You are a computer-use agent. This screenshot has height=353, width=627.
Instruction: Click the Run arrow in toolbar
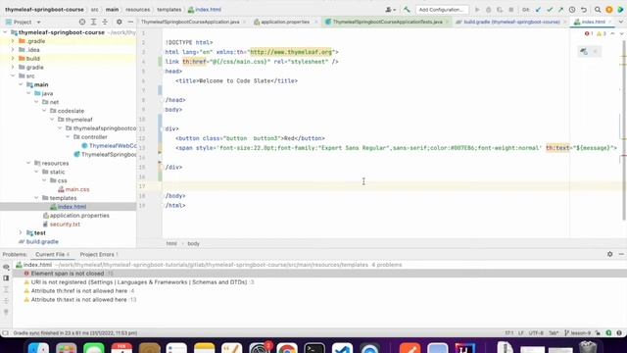477,10
